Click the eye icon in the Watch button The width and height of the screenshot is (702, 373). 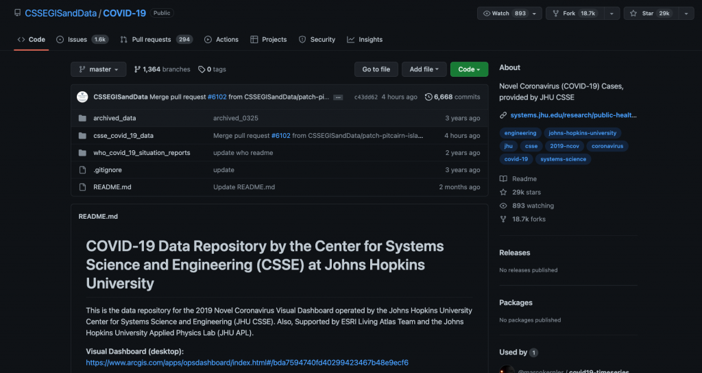[487, 14]
